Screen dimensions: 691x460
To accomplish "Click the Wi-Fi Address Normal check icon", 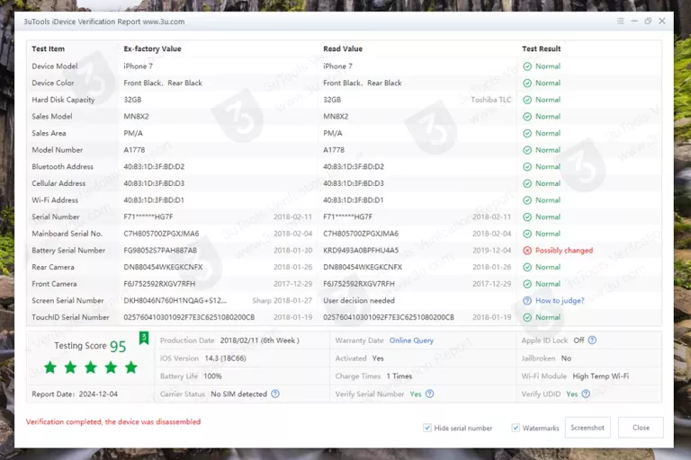I will point(527,200).
